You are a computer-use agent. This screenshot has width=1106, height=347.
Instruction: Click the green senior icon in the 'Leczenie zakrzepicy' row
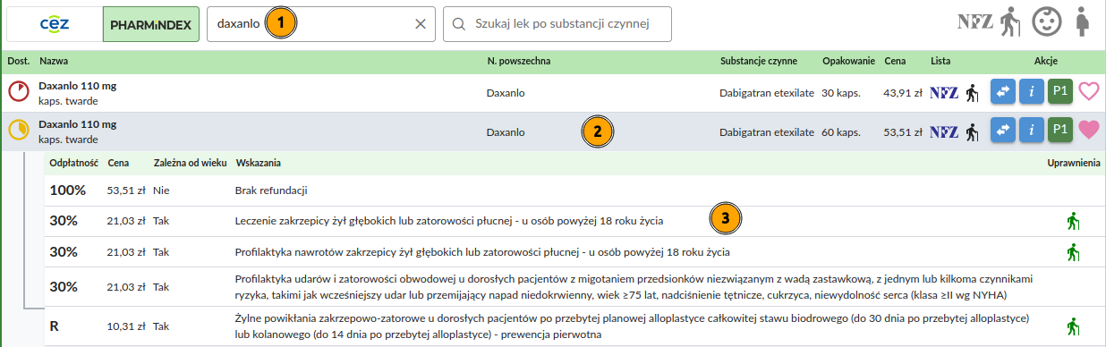(1074, 220)
